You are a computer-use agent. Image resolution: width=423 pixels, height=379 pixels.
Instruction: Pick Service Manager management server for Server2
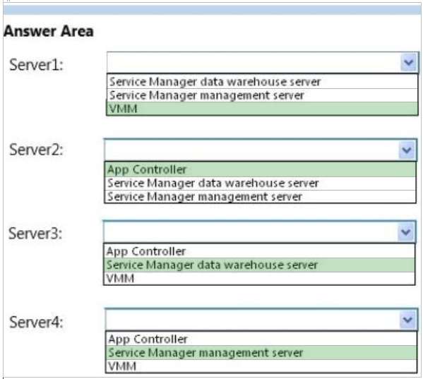pos(260,196)
